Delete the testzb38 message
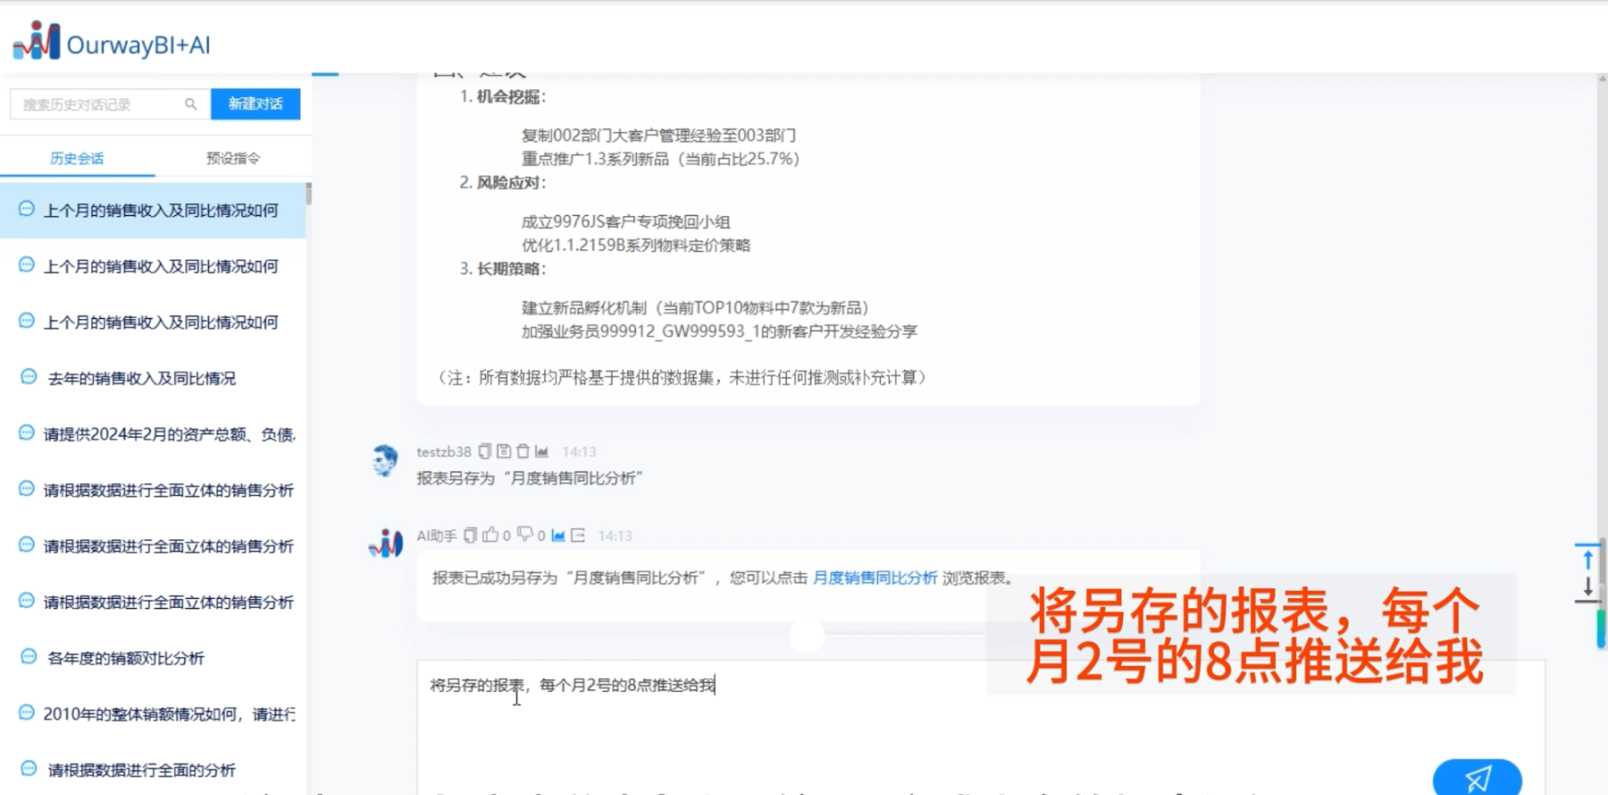 [x=523, y=451]
